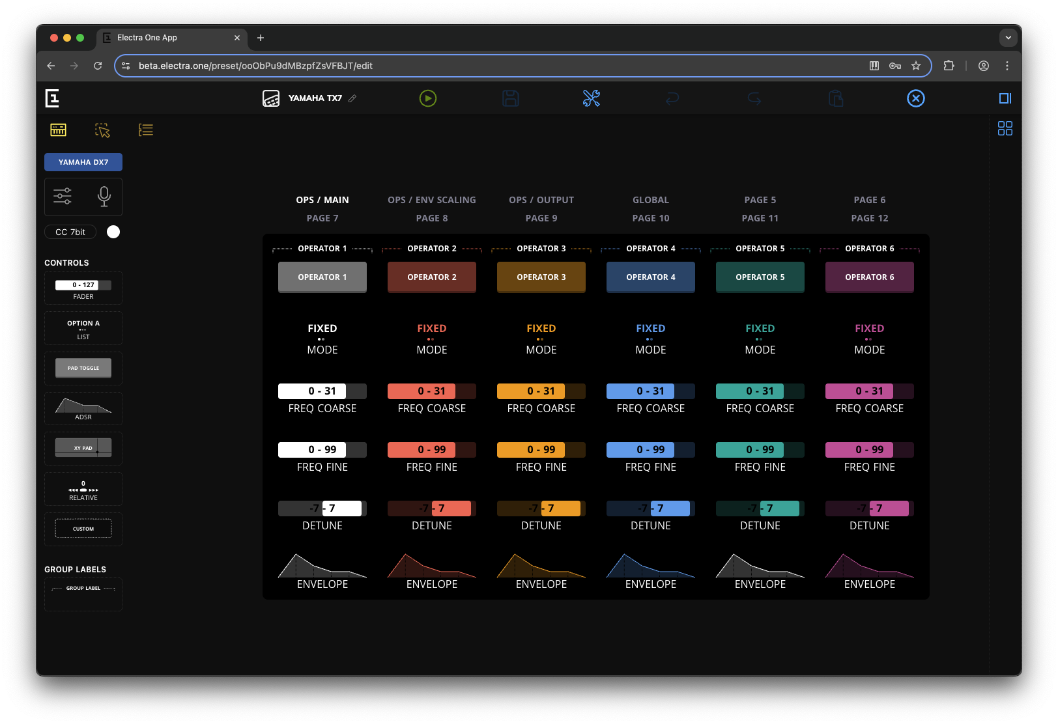
Task: Click Operator 3 orange DETUNE fader
Action: point(541,508)
